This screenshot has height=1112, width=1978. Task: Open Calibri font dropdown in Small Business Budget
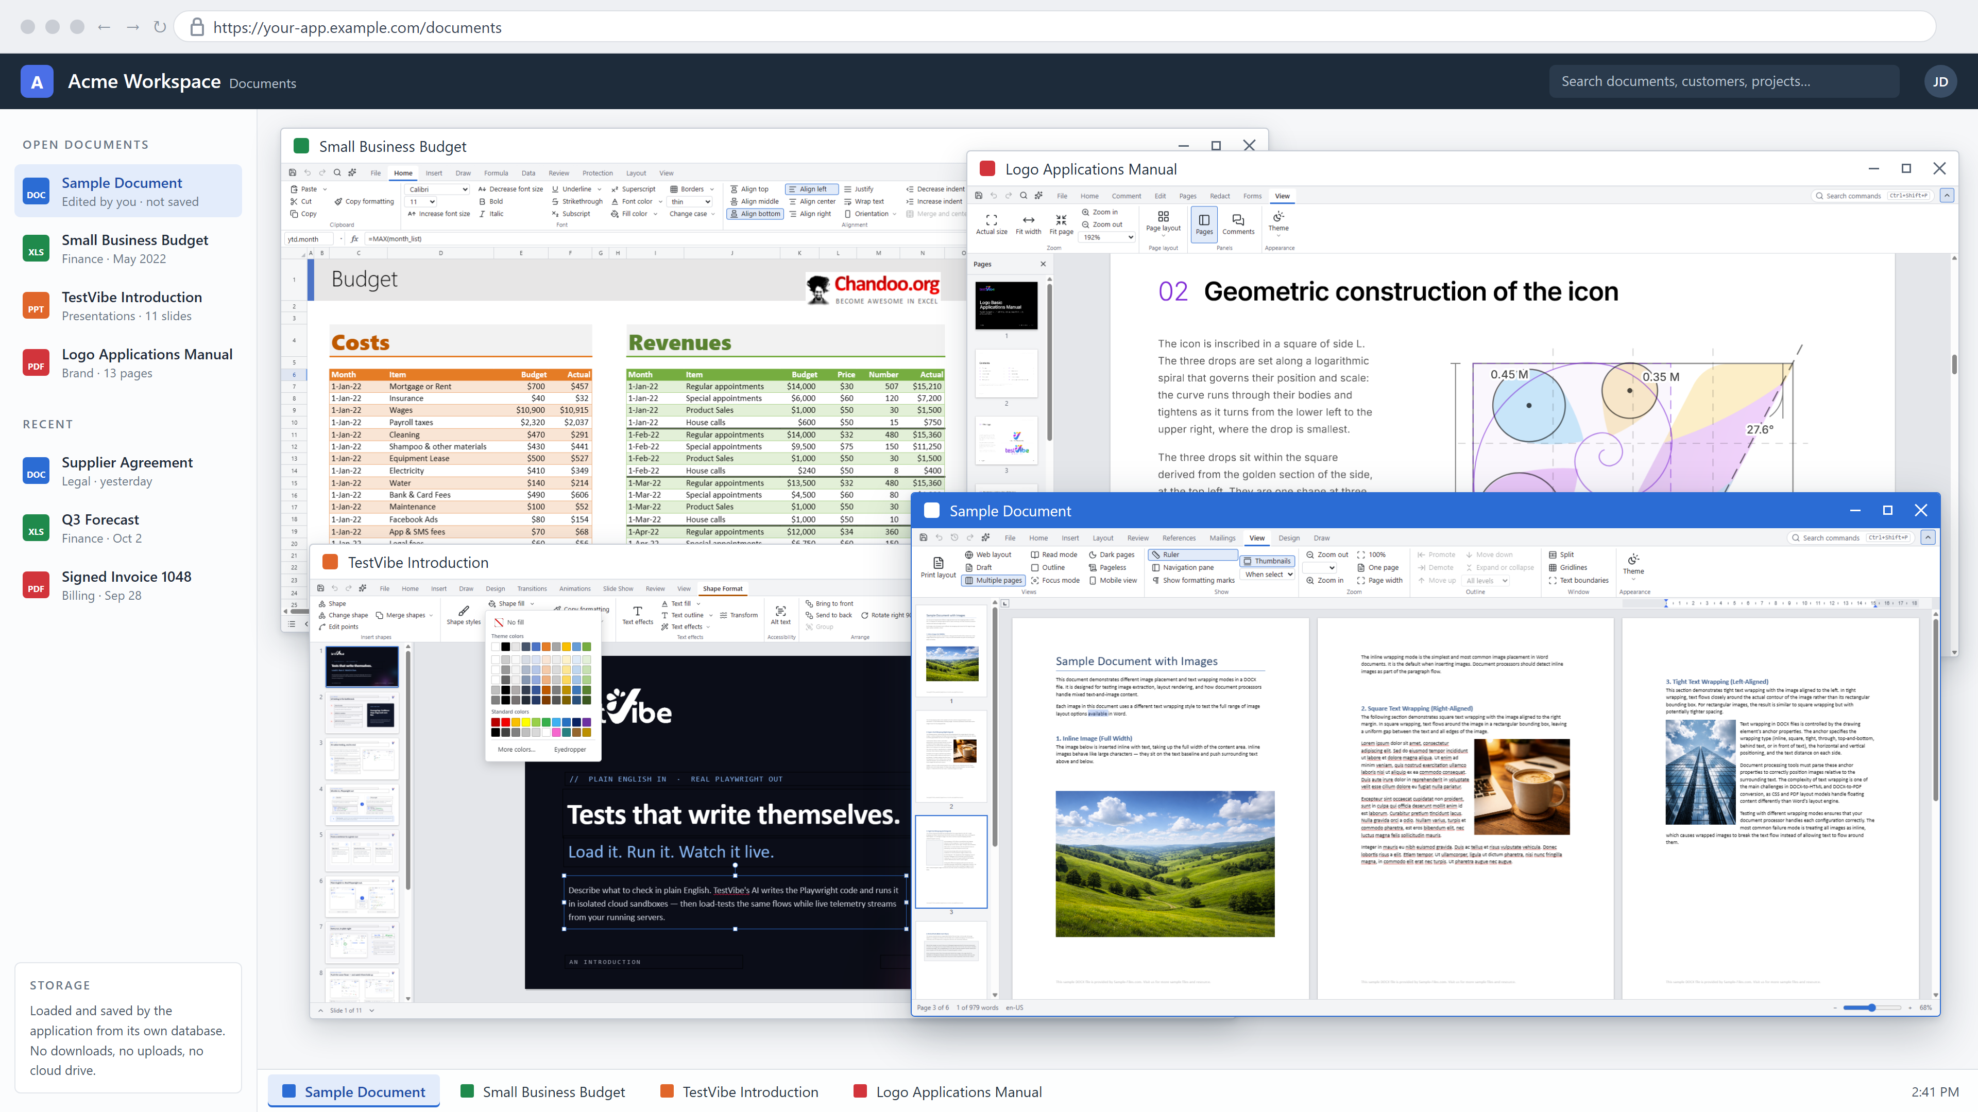438,189
